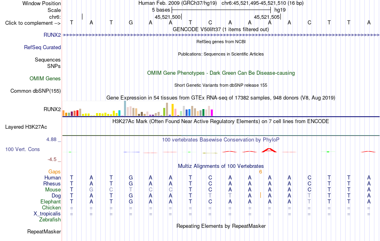Click the G base in the Elephant row
Screen dimensions: 380x241
pyautogui.click(x=131, y=201)
